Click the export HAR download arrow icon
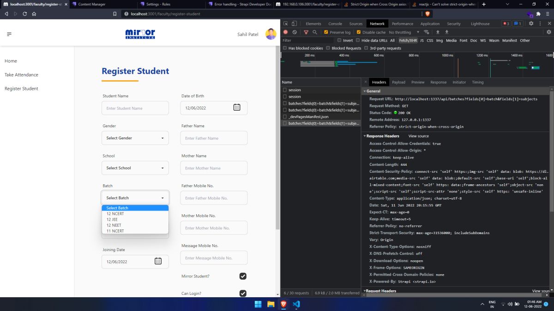The height and width of the screenshot is (311, 554). coord(446,32)
